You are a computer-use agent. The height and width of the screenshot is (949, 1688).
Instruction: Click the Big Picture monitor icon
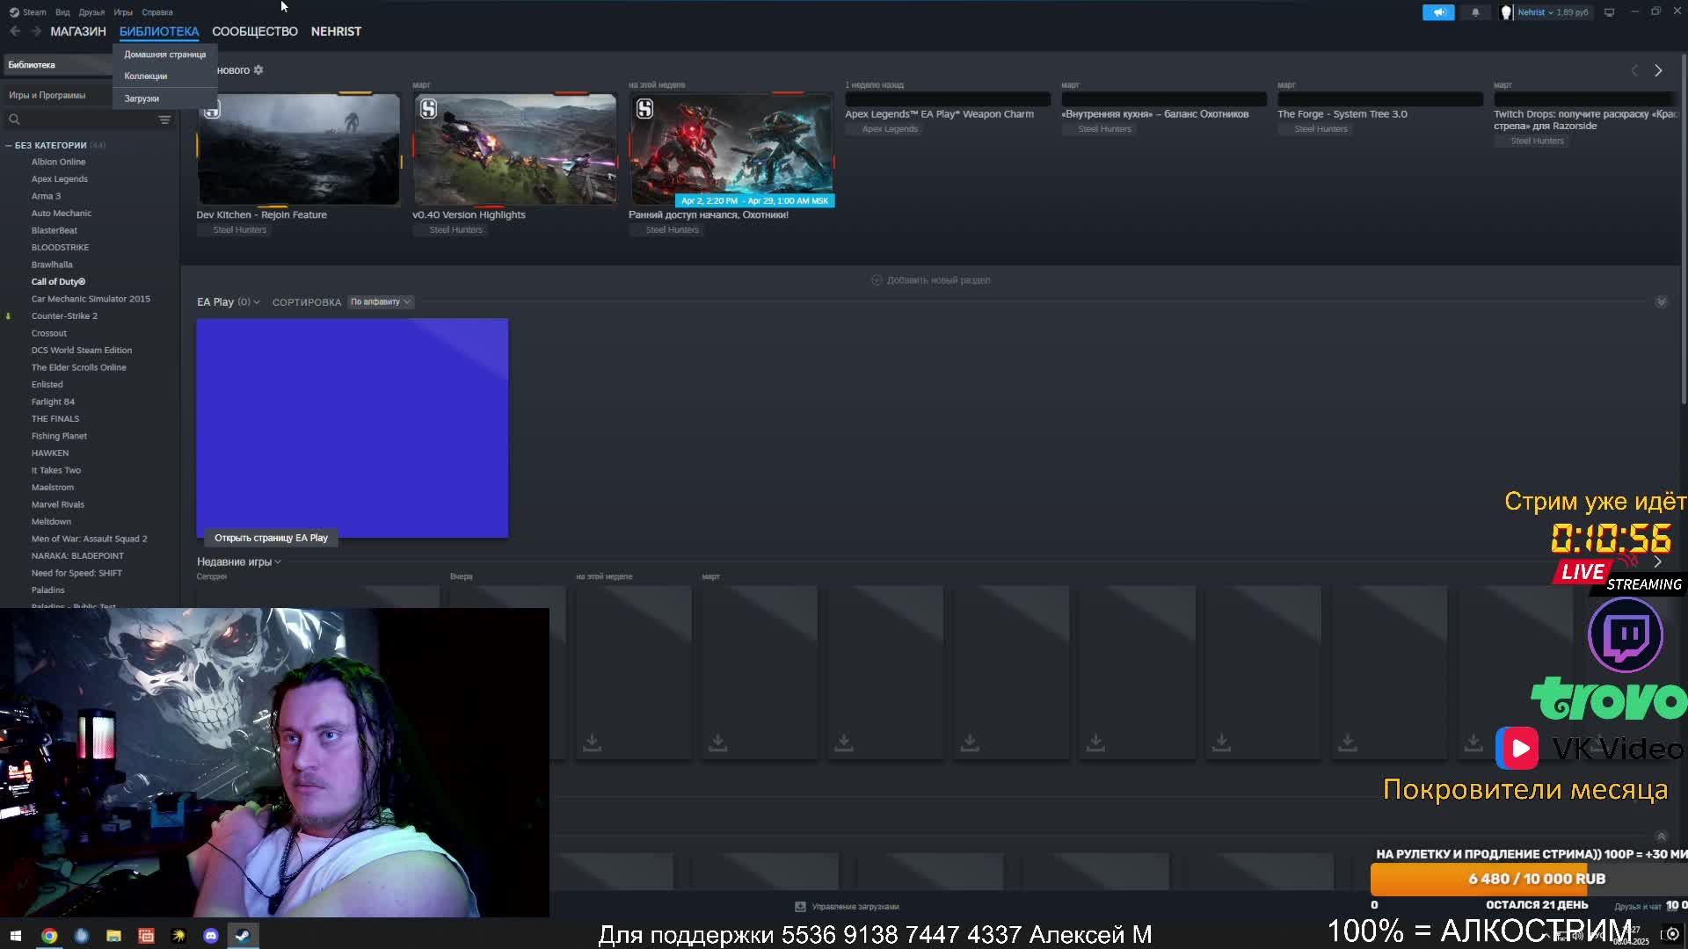[1609, 12]
